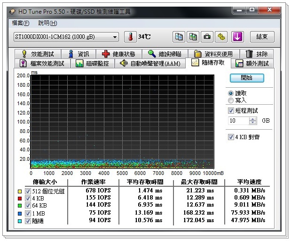Minimize the HD Tune Pro window
The height and width of the screenshot is (241, 291).
coord(239,10)
